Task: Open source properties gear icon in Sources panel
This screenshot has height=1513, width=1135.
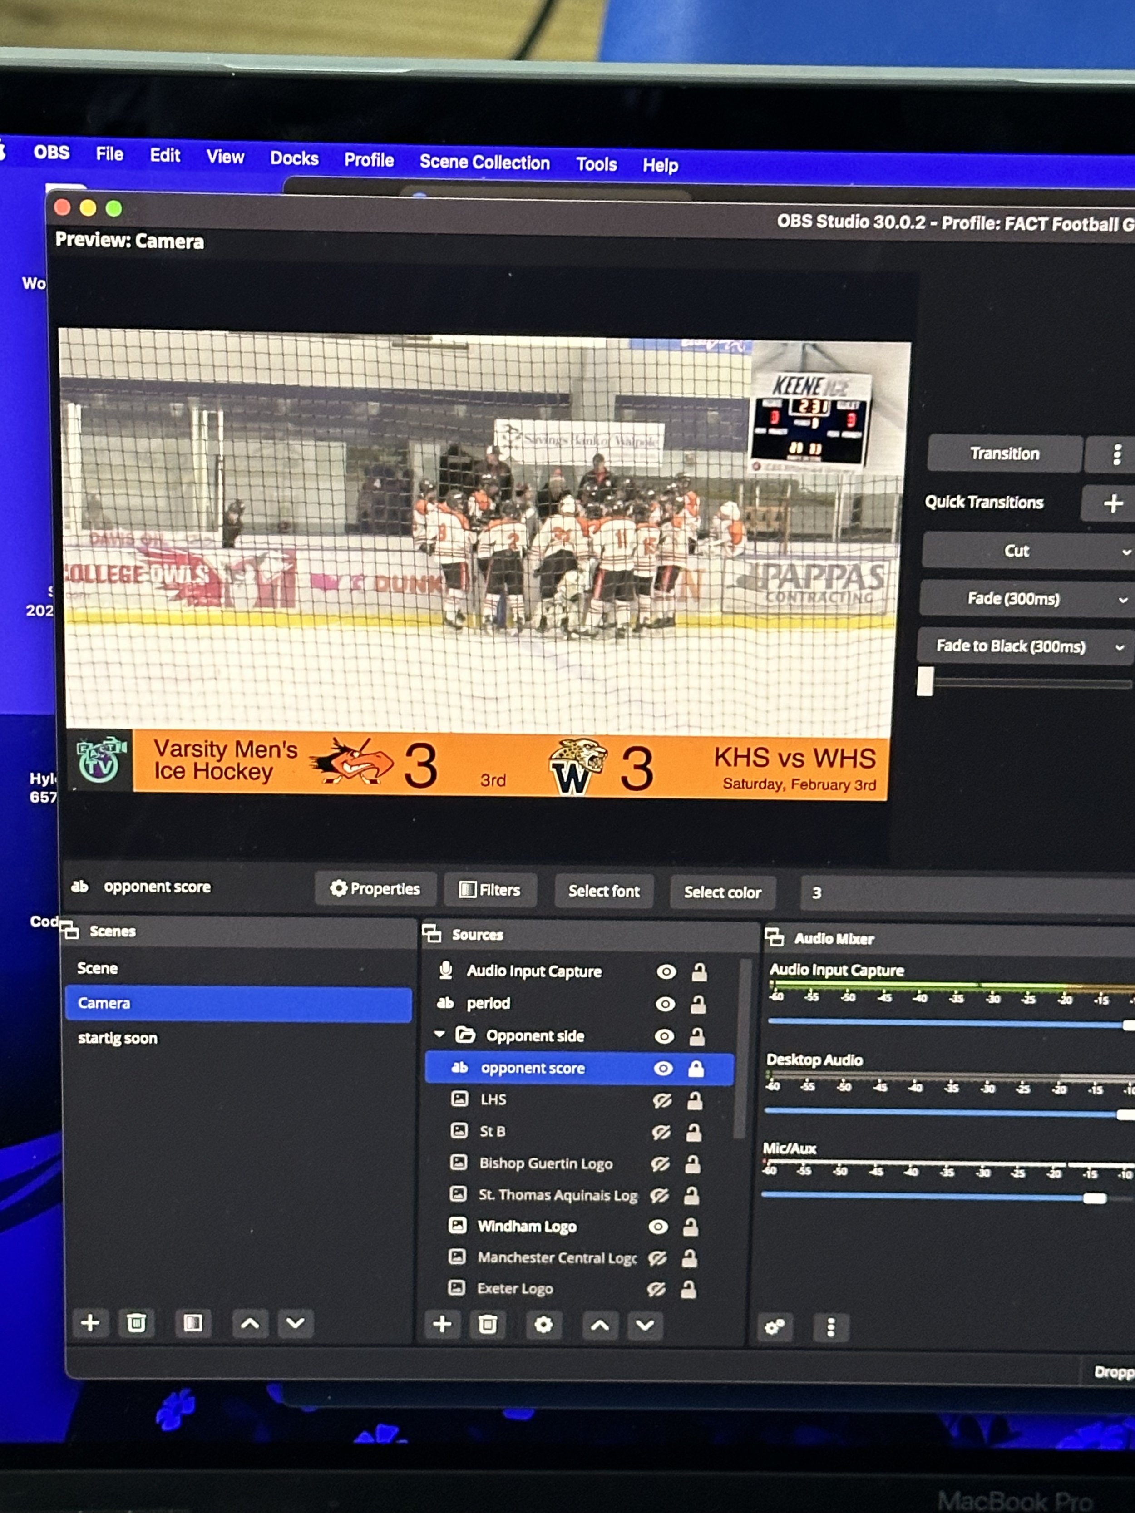Action: click(x=543, y=1325)
